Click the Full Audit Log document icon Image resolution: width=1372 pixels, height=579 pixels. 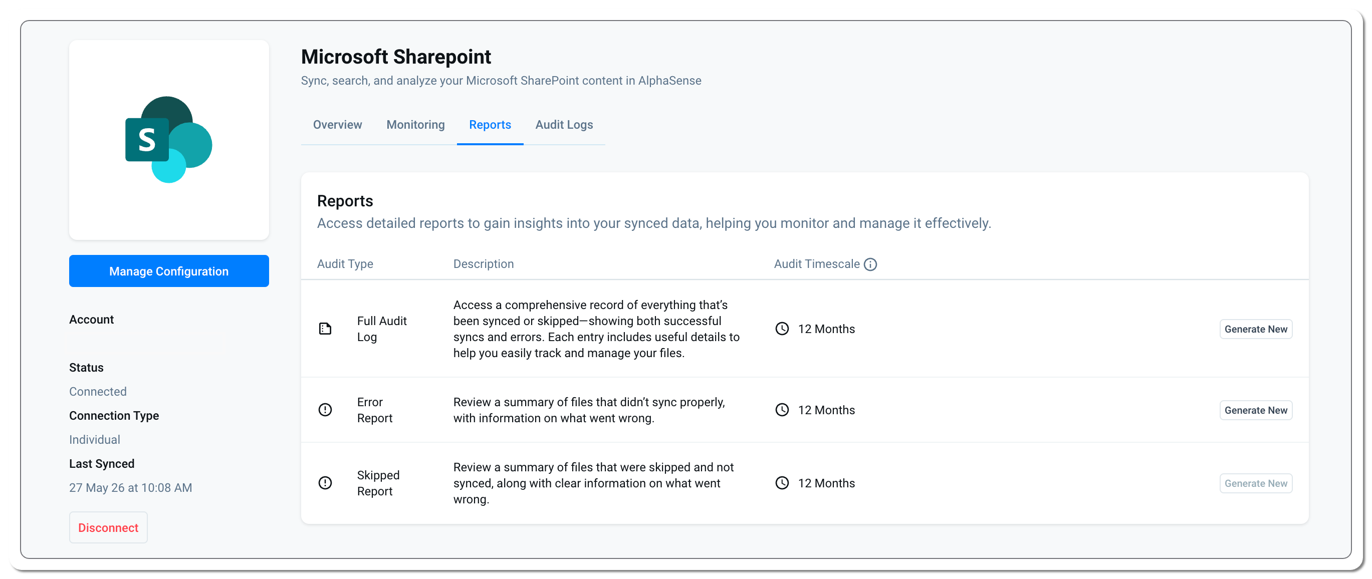click(x=325, y=329)
